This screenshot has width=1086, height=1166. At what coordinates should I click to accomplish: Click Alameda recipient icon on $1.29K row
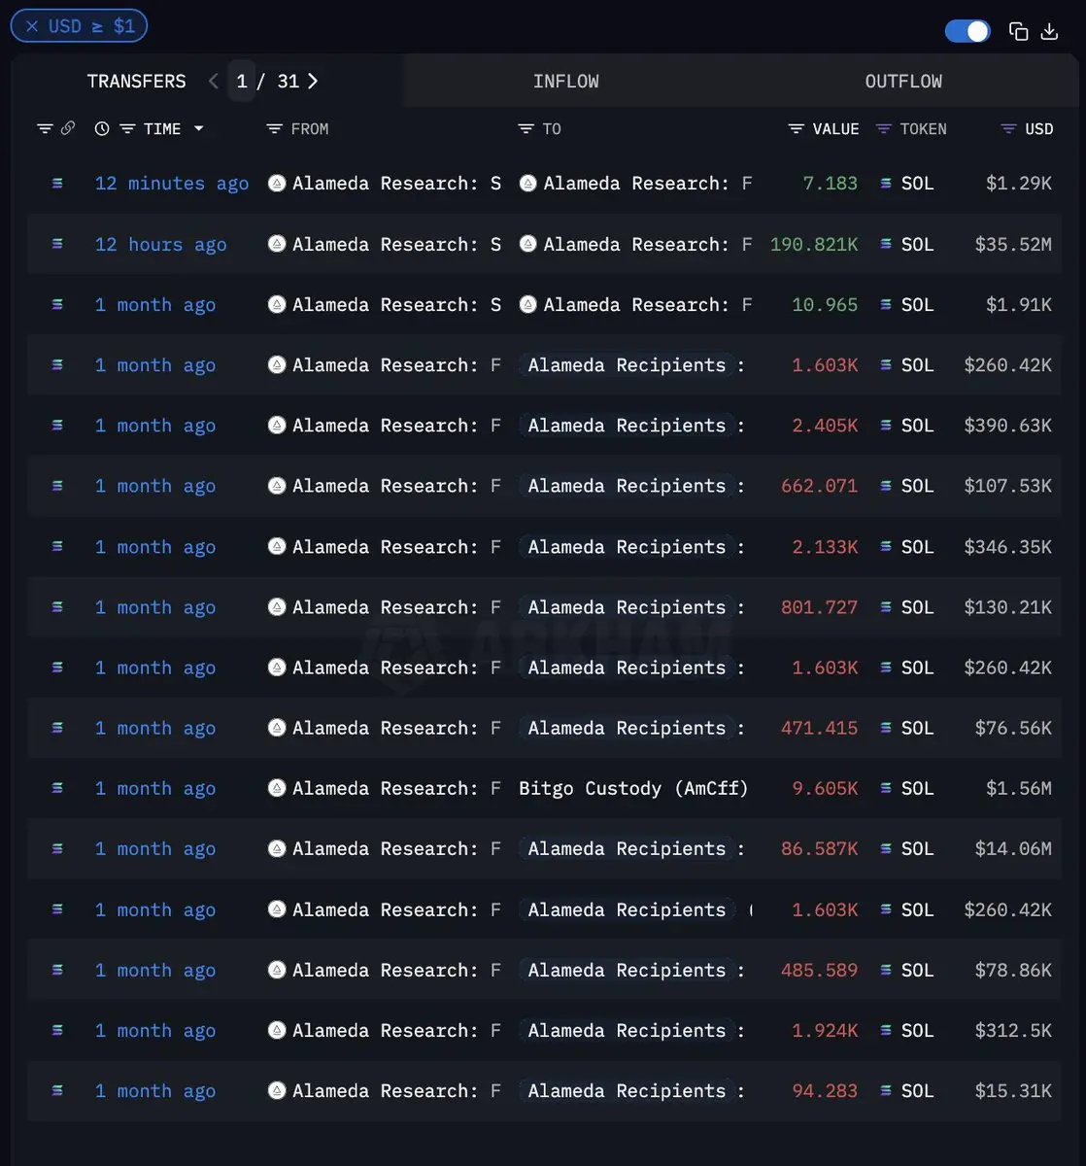point(527,183)
